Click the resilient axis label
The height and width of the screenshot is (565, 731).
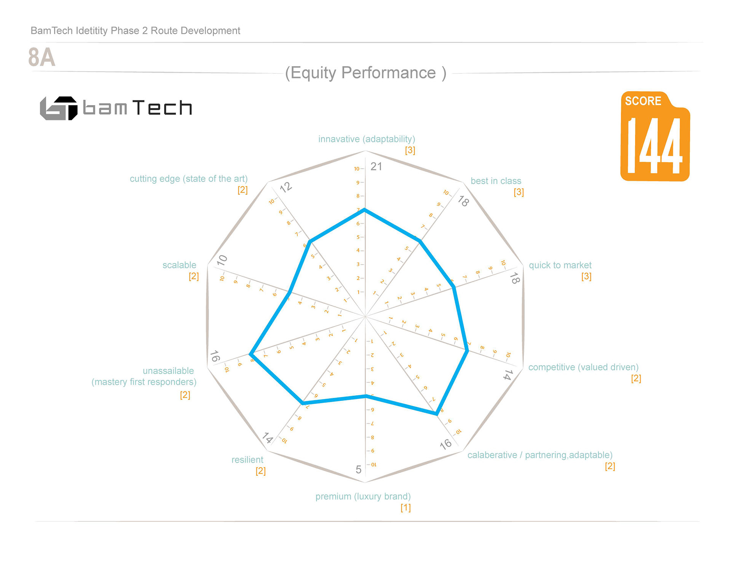tap(247, 460)
